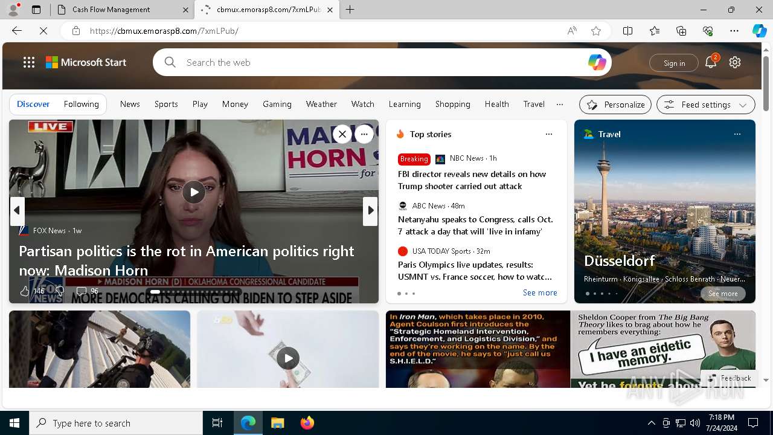
Task: Open the Shopping category
Action: pyautogui.click(x=452, y=104)
